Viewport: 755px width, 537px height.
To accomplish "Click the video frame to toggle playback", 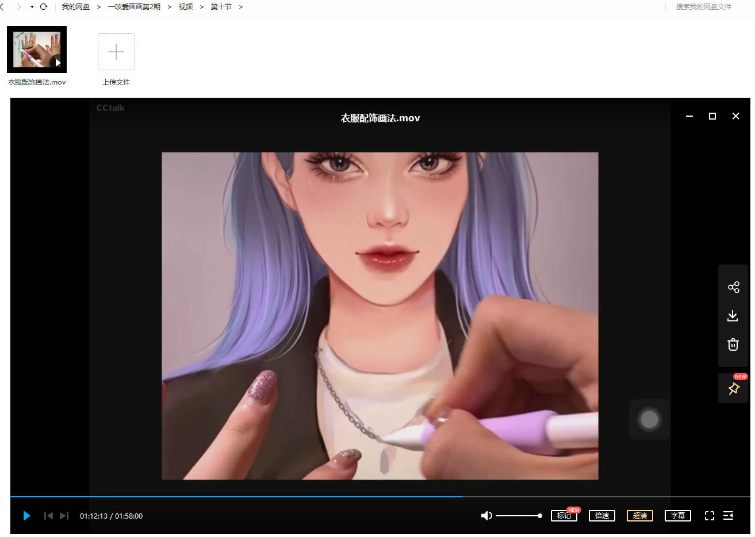I will click(x=380, y=316).
